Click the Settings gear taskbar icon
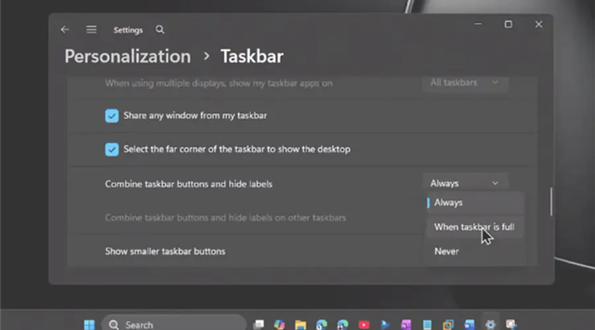This screenshot has width=595, height=330. [x=491, y=324]
